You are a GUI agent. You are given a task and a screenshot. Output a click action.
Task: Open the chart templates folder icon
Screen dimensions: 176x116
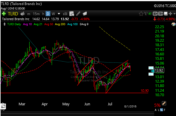pyautogui.click(x=85, y=14)
